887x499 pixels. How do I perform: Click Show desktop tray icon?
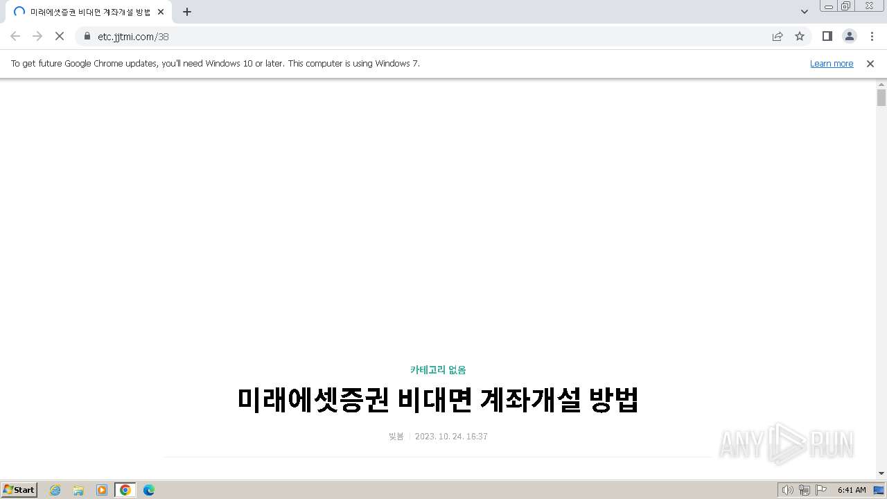tap(879, 490)
